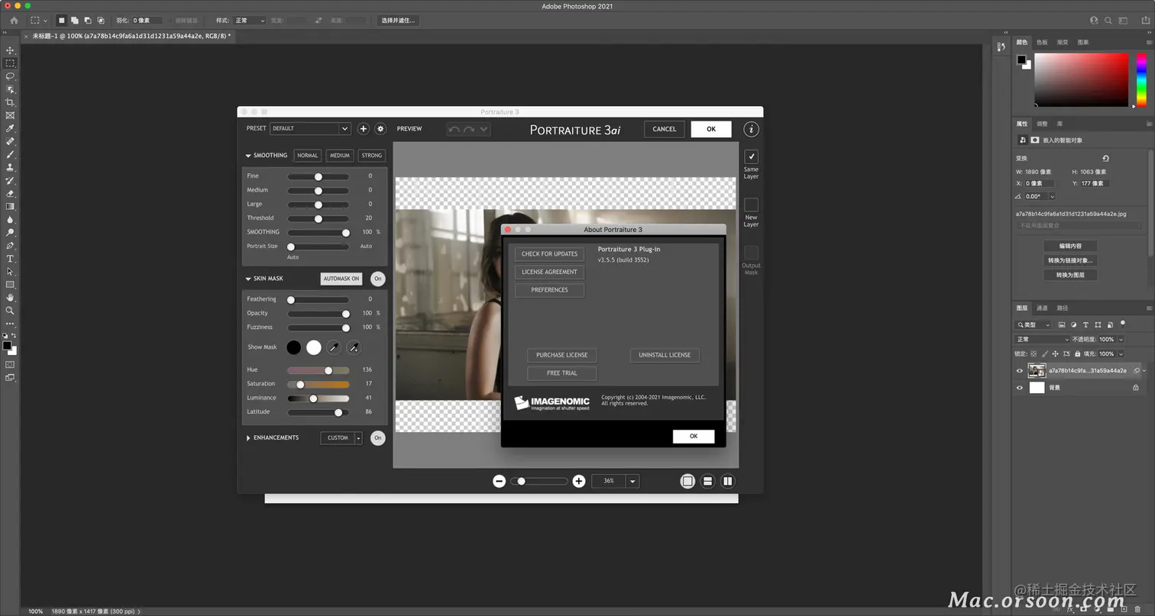Collapse the SKIN MASK section
Image resolution: width=1155 pixels, height=616 pixels.
point(248,279)
